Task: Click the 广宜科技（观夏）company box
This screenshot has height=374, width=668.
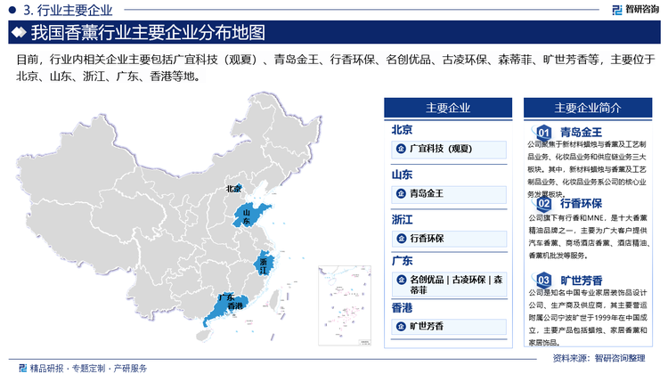Action: pos(449,149)
